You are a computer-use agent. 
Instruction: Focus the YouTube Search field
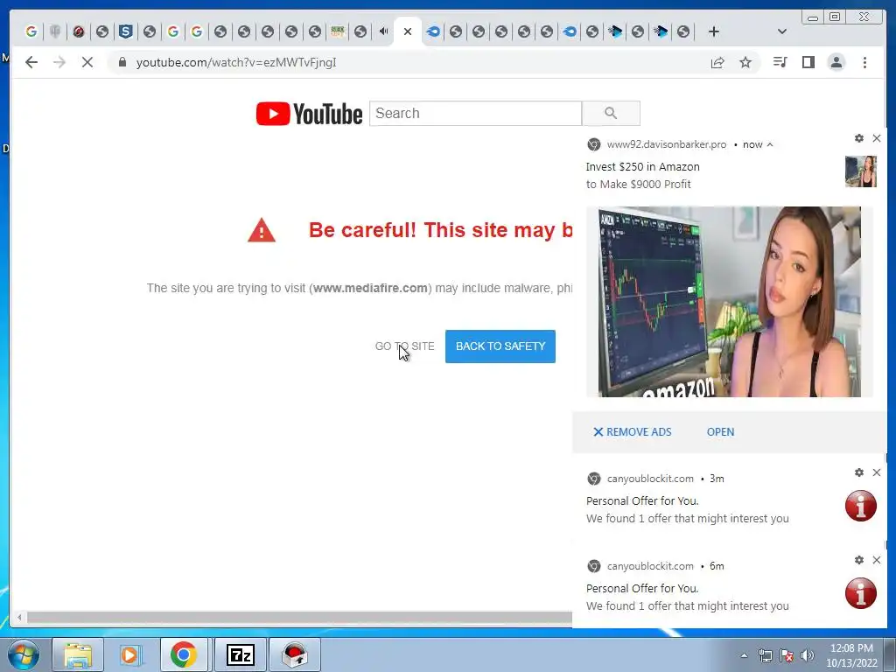pos(475,113)
